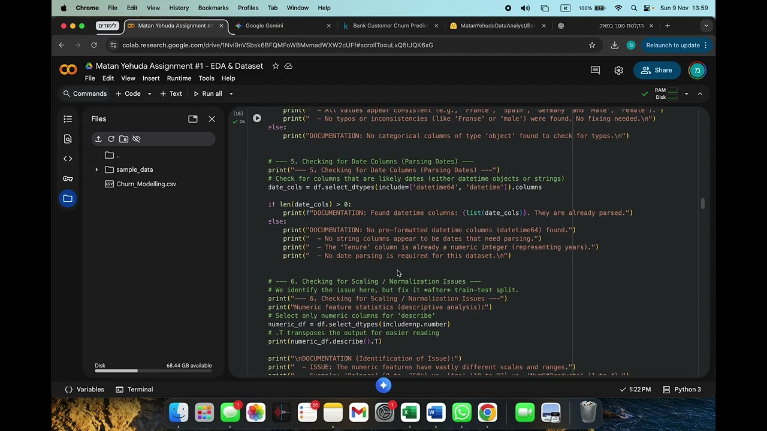767x431 pixels.
Task: Open the Colab File menu
Action: coord(90,78)
